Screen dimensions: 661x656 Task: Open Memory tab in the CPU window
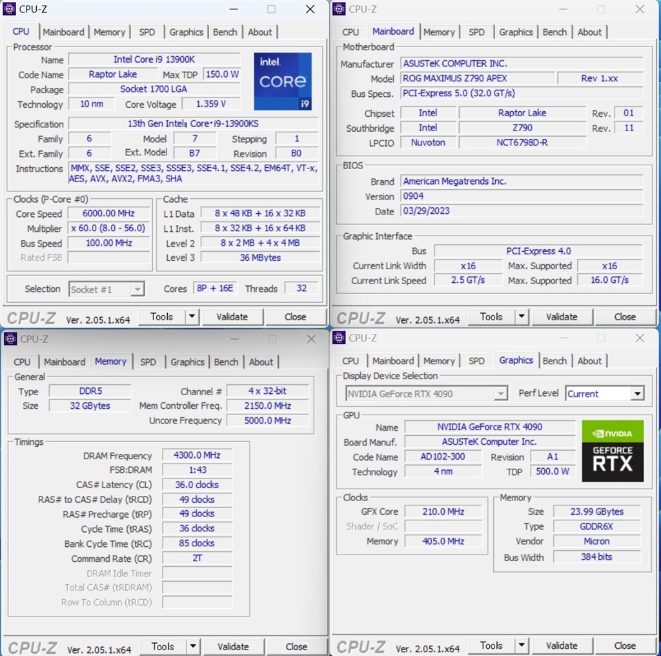point(109,32)
